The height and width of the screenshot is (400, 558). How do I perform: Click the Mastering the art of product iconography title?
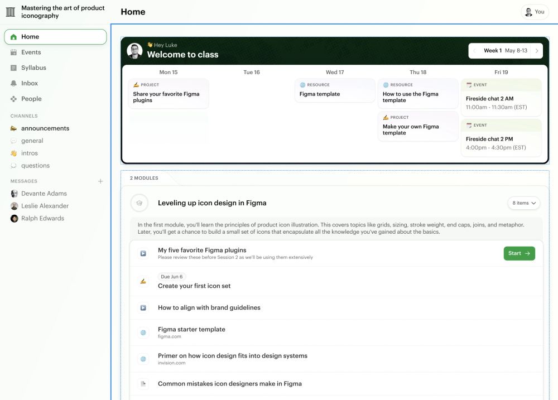point(63,12)
